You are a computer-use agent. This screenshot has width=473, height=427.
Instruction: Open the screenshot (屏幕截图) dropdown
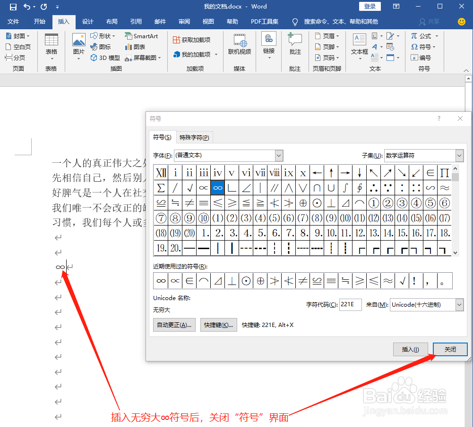143,58
